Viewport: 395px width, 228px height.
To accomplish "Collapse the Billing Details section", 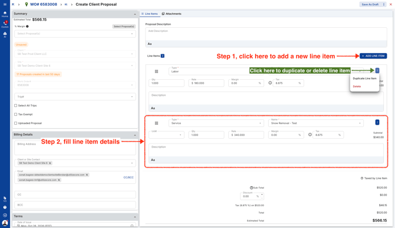I will coord(135,135).
